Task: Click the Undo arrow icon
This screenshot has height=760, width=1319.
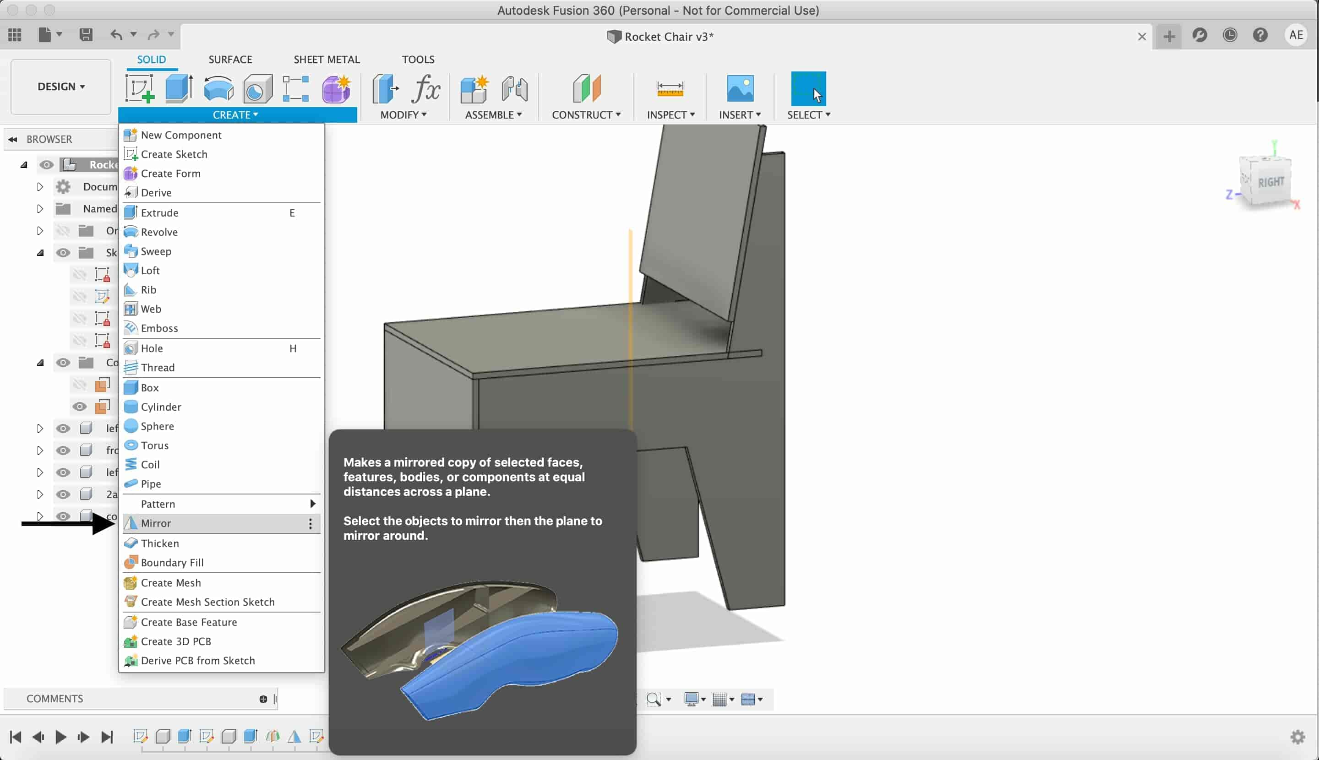Action: [116, 35]
